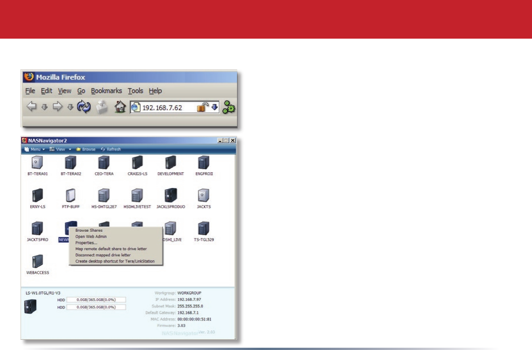
Task: Click the LS-W1.0TGL/R1-V3 model name text
Action: (x=43, y=293)
